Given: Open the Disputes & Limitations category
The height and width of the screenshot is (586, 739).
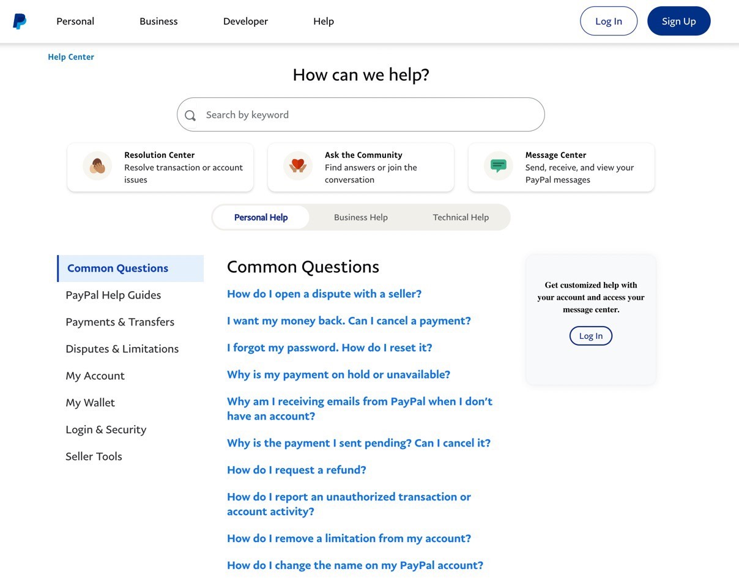Looking at the screenshot, I should coord(122,349).
